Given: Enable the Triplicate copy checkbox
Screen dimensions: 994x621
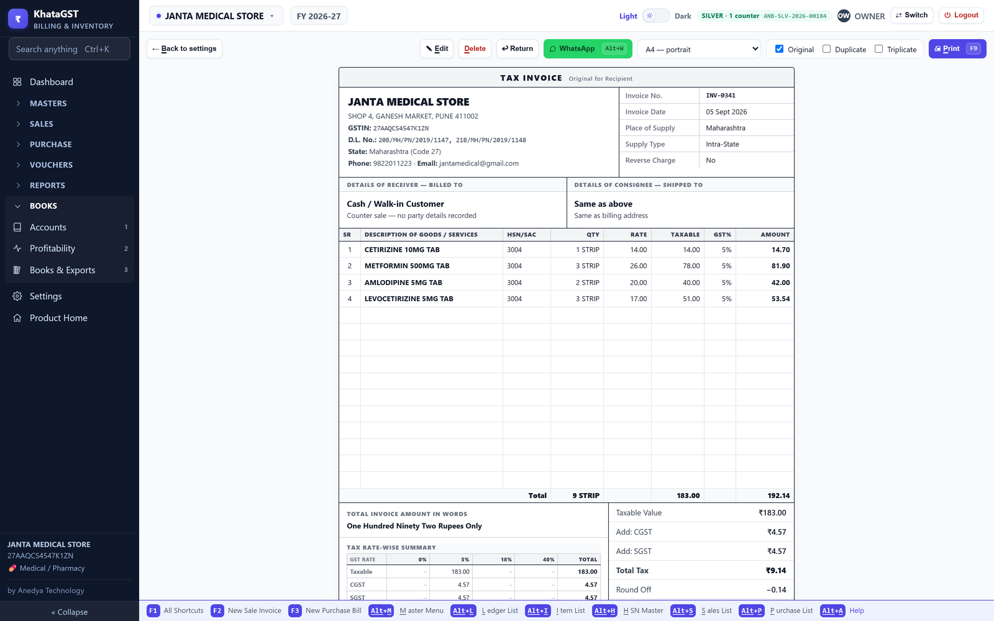Looking at the screenshot, I should click(x=878, y=48).
